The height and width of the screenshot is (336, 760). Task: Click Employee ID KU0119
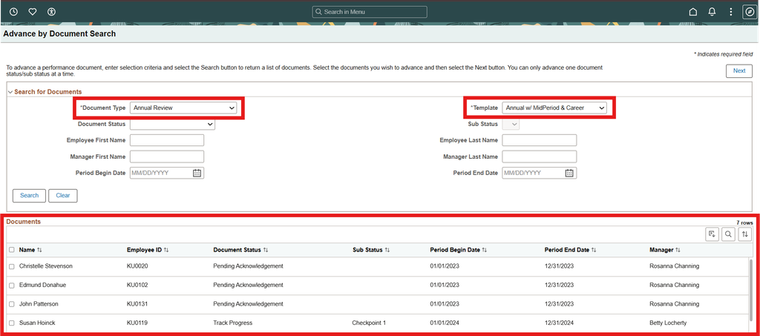tap(137, 323)
